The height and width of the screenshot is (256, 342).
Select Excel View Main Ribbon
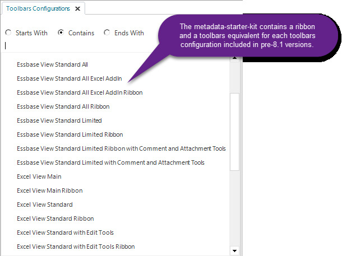(x=50, y=190)
